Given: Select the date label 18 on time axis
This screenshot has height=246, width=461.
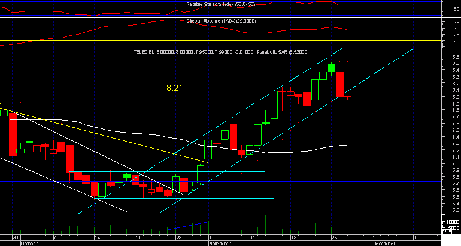Looking at the screenshot, I should click(293, 238).
